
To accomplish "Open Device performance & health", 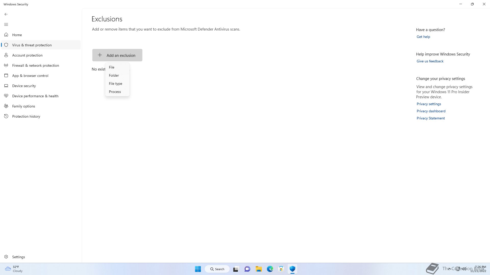I will 41,96.
